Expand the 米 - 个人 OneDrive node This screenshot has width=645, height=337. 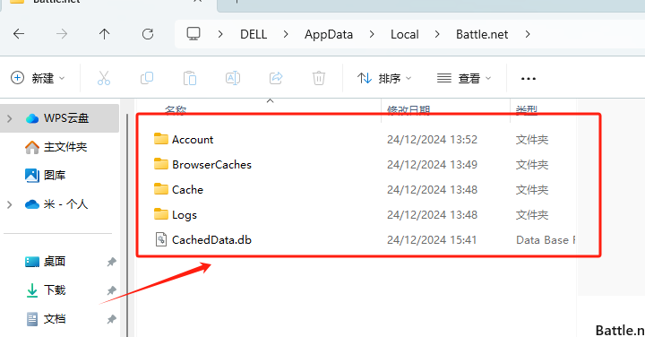coord(10,204)
